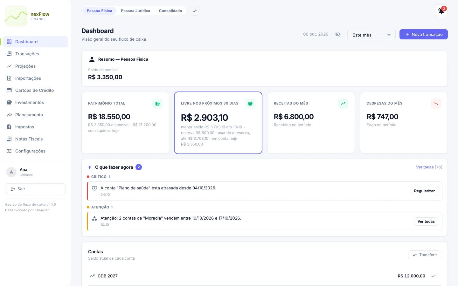Viewport: 458px width, 286px height.
Task: Click the clock icon on Plano de saúde alert
Action: point(94,188)
